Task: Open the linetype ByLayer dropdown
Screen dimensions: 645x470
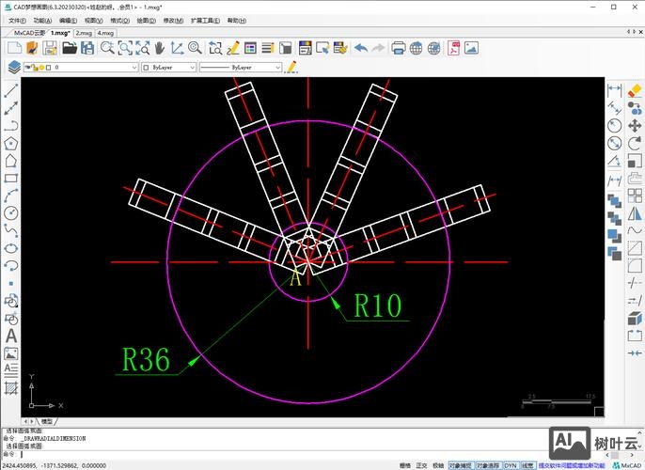Action: tap(277, 68)
